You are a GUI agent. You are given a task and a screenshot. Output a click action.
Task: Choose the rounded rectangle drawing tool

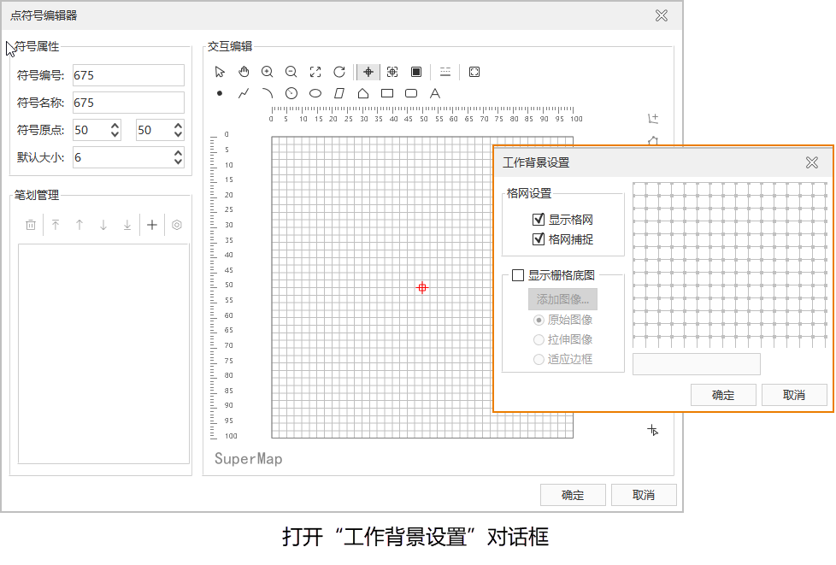[x=411, y=93]
